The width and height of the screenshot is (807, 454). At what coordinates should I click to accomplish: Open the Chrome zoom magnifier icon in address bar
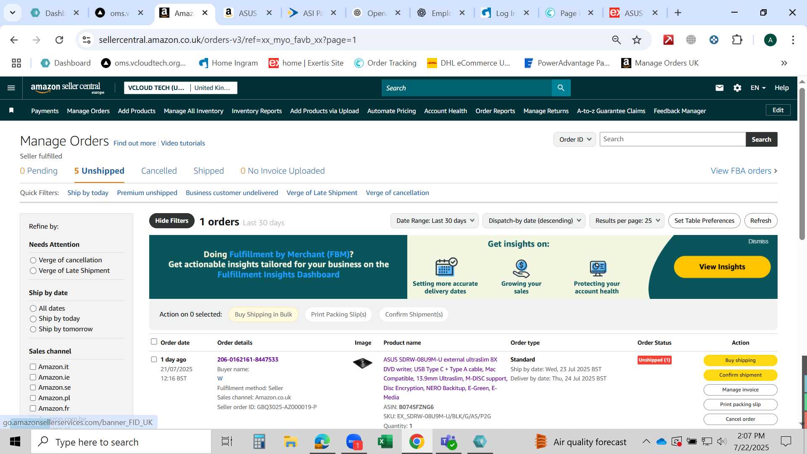click(616, 40)
